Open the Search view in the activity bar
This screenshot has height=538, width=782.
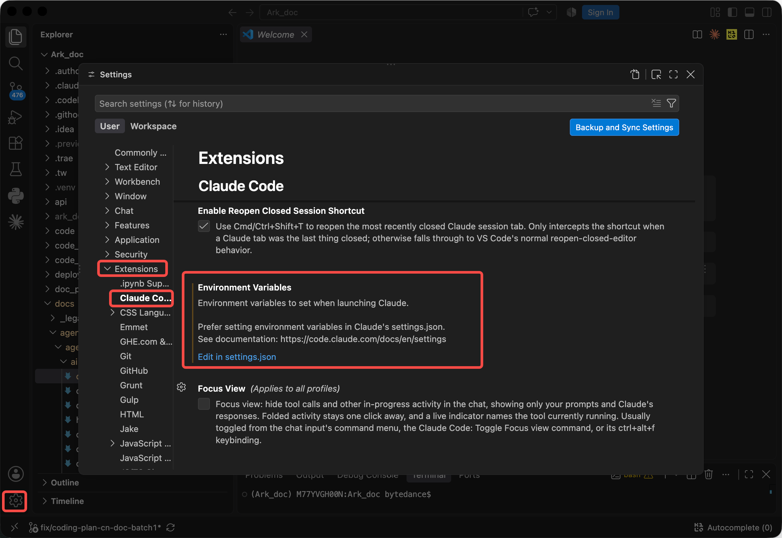[16, 63]
